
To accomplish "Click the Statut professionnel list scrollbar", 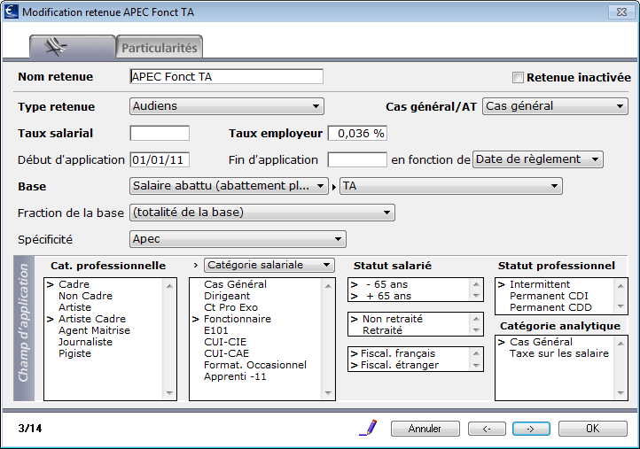I will pos(620,296).
